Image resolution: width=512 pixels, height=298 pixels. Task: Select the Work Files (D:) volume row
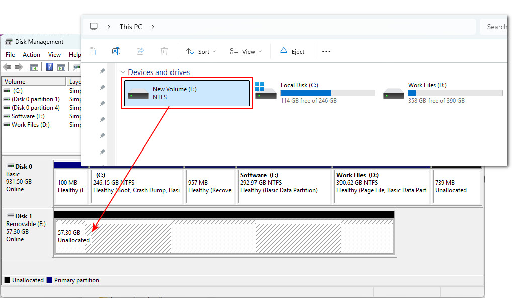pos(41,124)
